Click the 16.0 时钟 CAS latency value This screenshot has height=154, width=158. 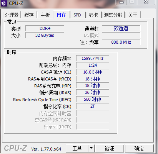click(93, 72)
